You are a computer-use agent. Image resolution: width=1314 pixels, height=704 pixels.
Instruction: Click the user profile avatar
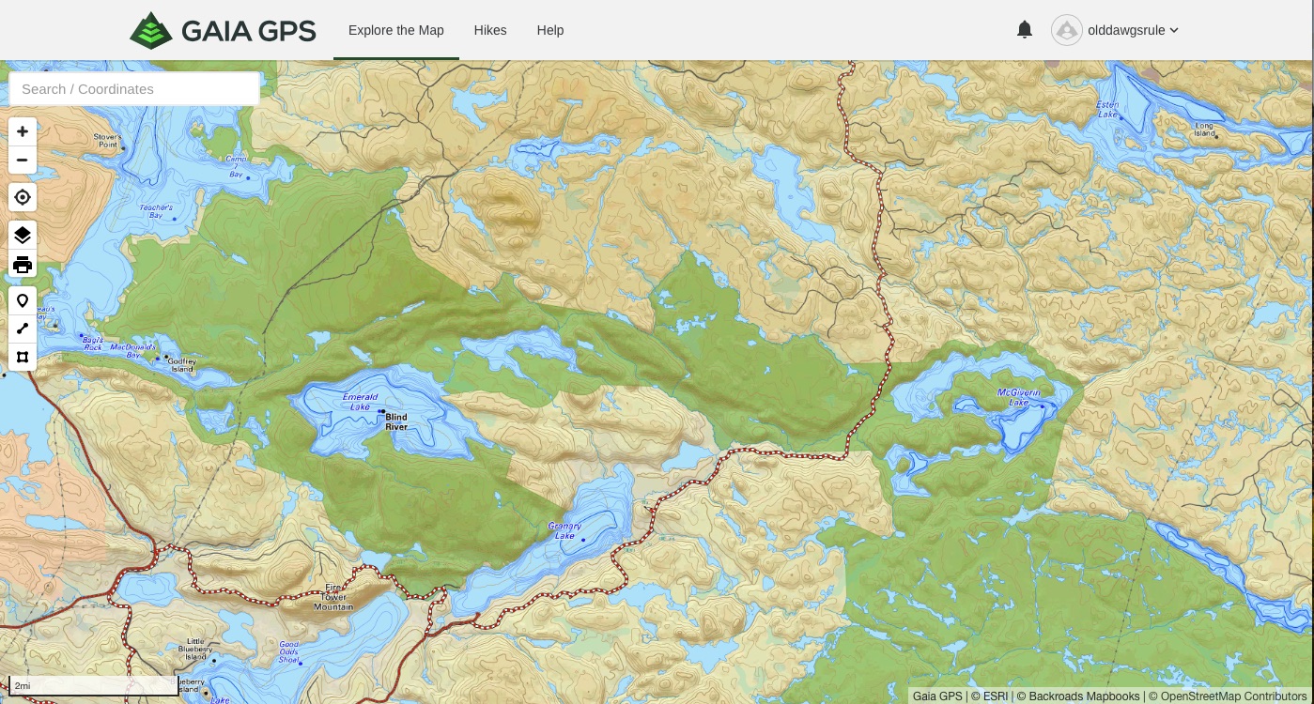[1066, 30]
